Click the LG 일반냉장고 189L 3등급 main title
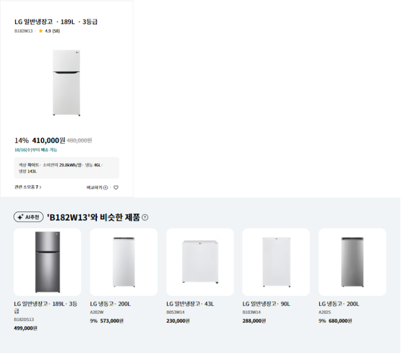The image size is (404, 353). pos(56,22)
